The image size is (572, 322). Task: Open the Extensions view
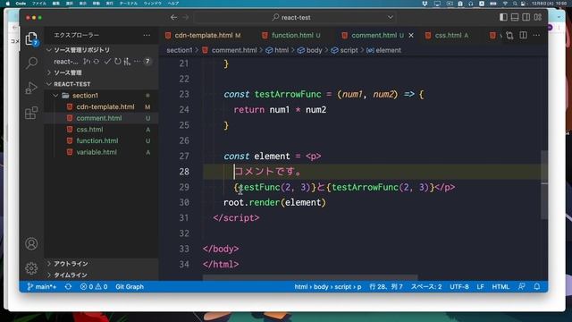click(31, 113)
